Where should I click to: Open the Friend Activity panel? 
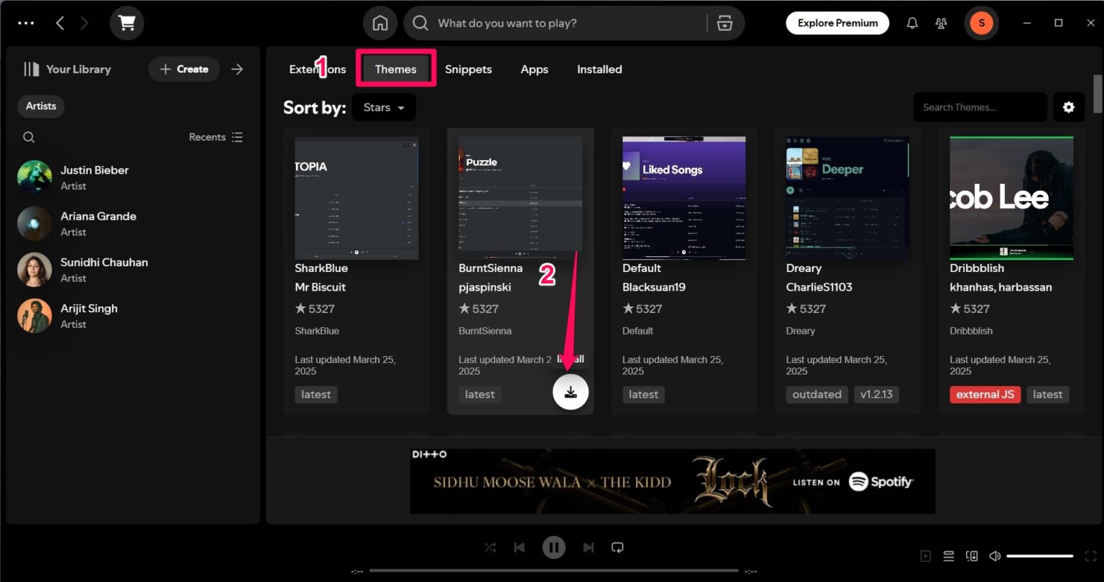tap(941, 23)
